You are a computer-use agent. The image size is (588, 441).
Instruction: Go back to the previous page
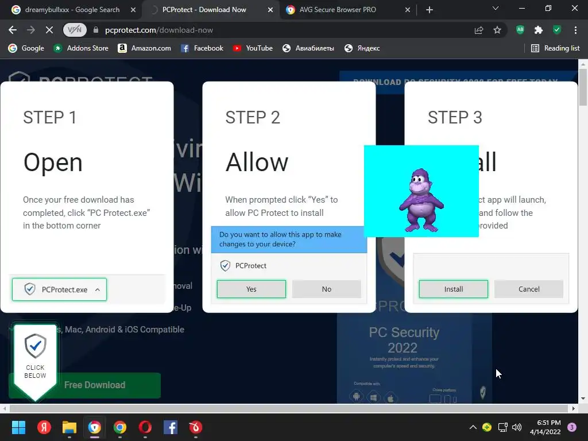pyautogui.click(x=13, y=30)
